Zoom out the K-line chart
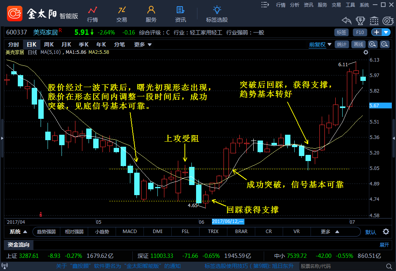Viewport: 396px width, 271px height. pos(384,45)
